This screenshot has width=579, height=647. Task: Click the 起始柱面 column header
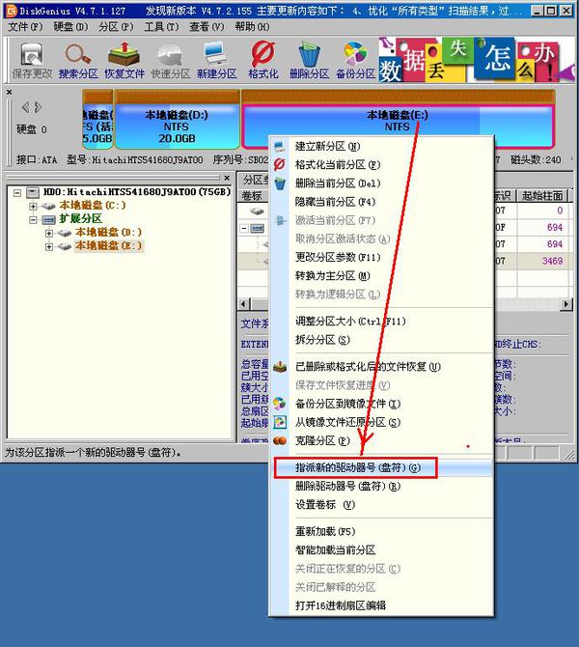(542, 196)
